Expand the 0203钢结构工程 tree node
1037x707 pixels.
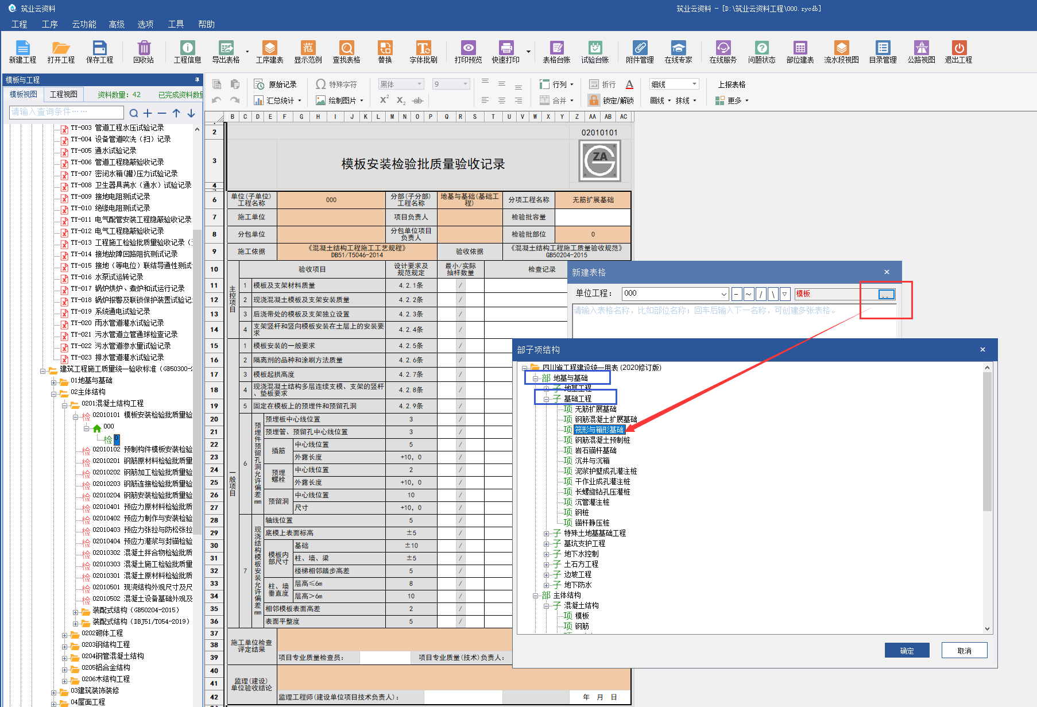pos(64,646)
